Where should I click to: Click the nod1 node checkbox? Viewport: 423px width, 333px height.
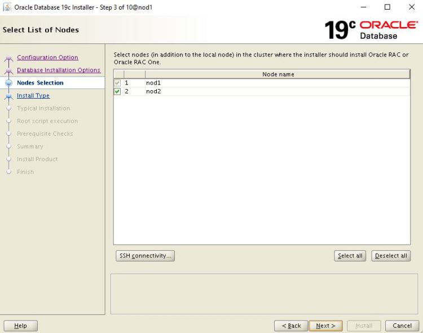pos(117,83)
